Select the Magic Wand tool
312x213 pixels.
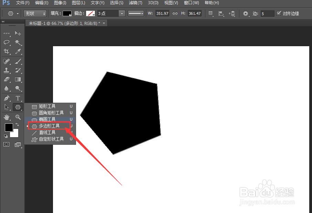tap(18, 42)
